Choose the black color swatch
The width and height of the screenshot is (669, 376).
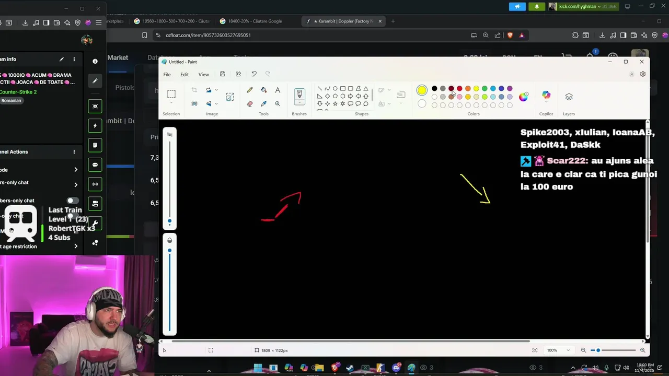[x=434, y=88]
